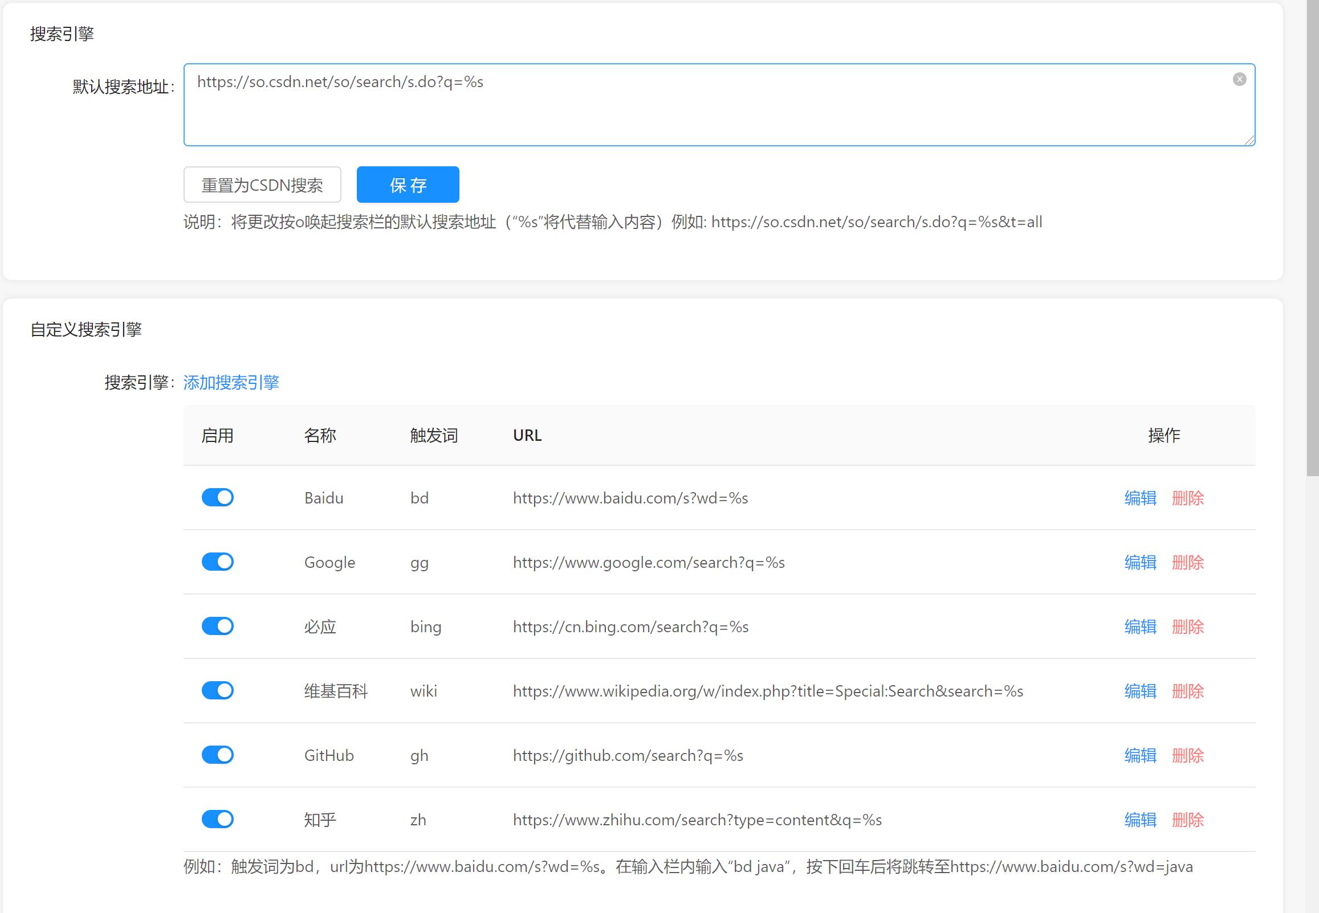Toggle the 必应 engine switch
The image size is (1319, 913).
[218, 626]
